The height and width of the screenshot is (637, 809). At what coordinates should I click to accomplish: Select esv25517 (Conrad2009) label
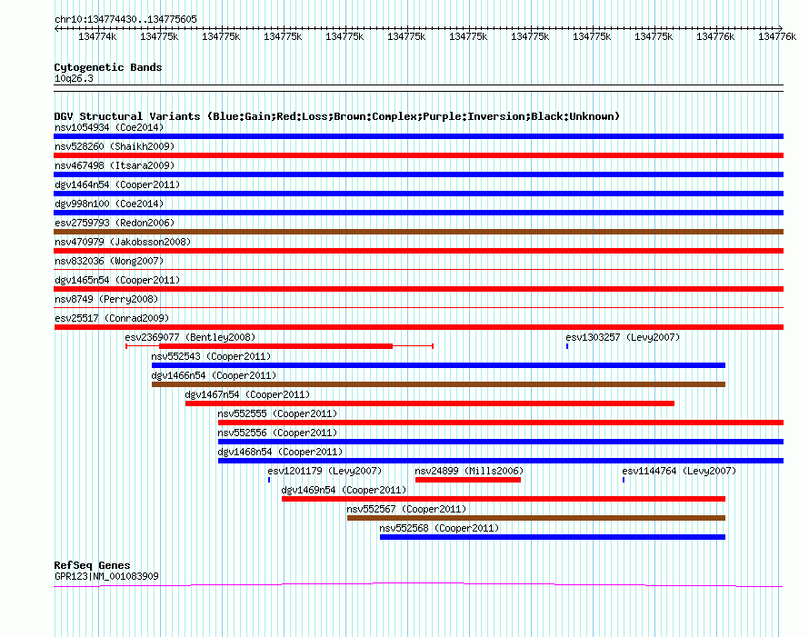[x=112, y=318]
